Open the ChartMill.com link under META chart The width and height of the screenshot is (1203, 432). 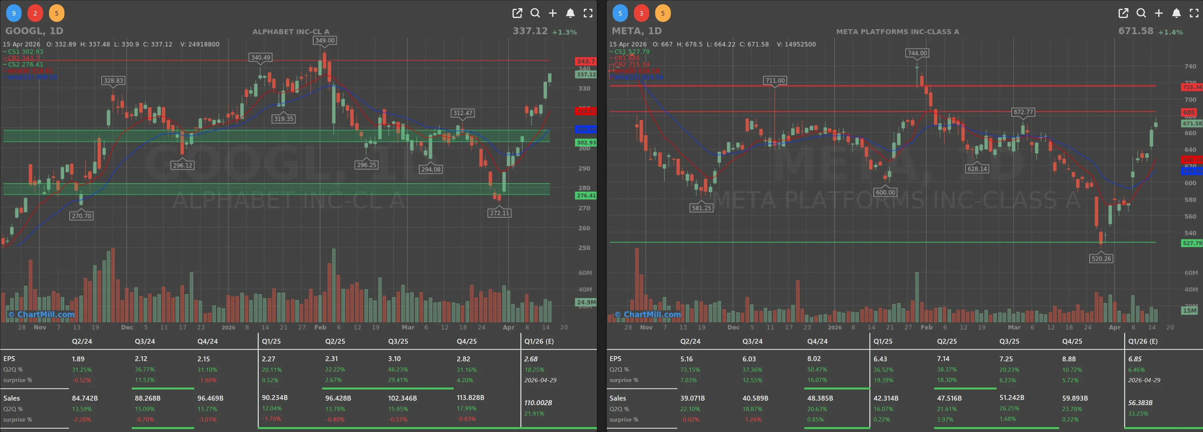[x=648, y=314]
